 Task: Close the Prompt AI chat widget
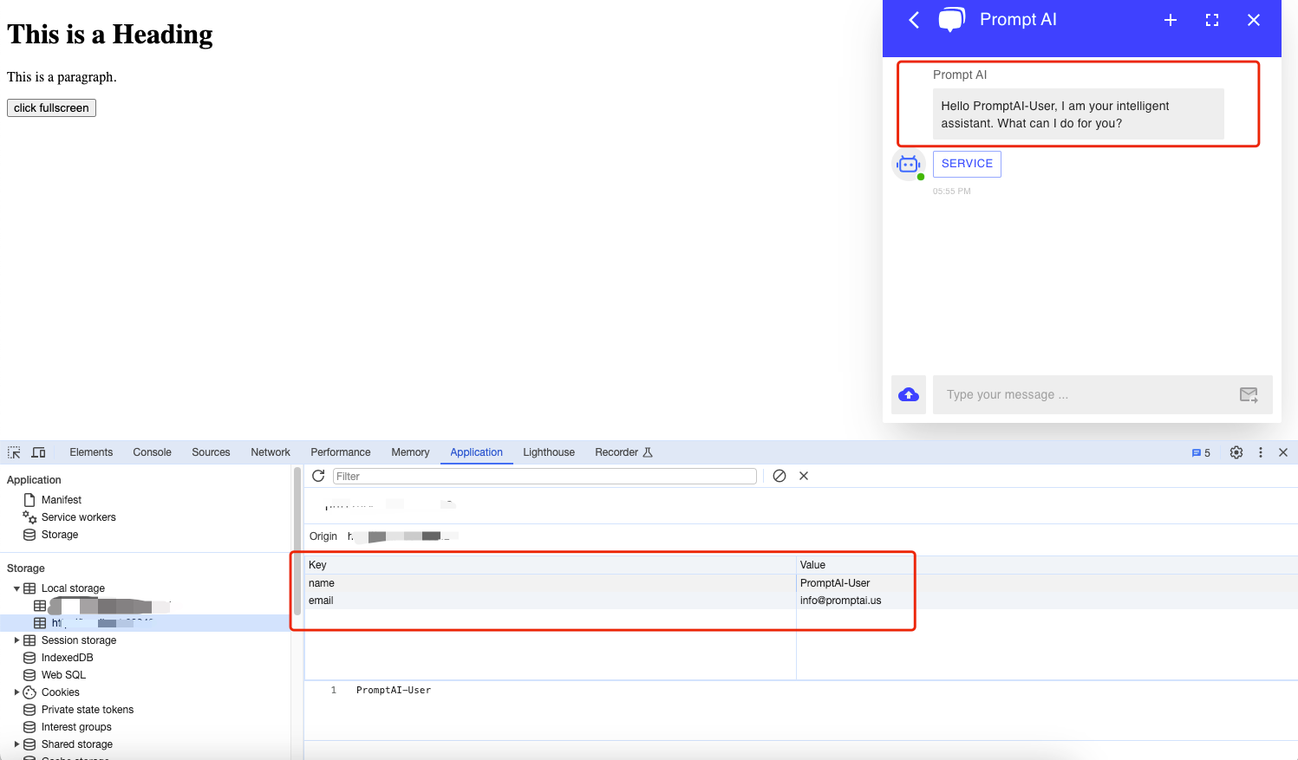tap(1254, 20)
